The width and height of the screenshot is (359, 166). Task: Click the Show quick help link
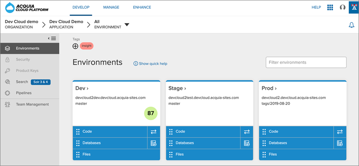(x=150, y=63)
